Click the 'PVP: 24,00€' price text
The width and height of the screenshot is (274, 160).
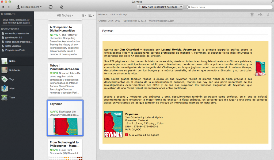(x=133, y=130)
